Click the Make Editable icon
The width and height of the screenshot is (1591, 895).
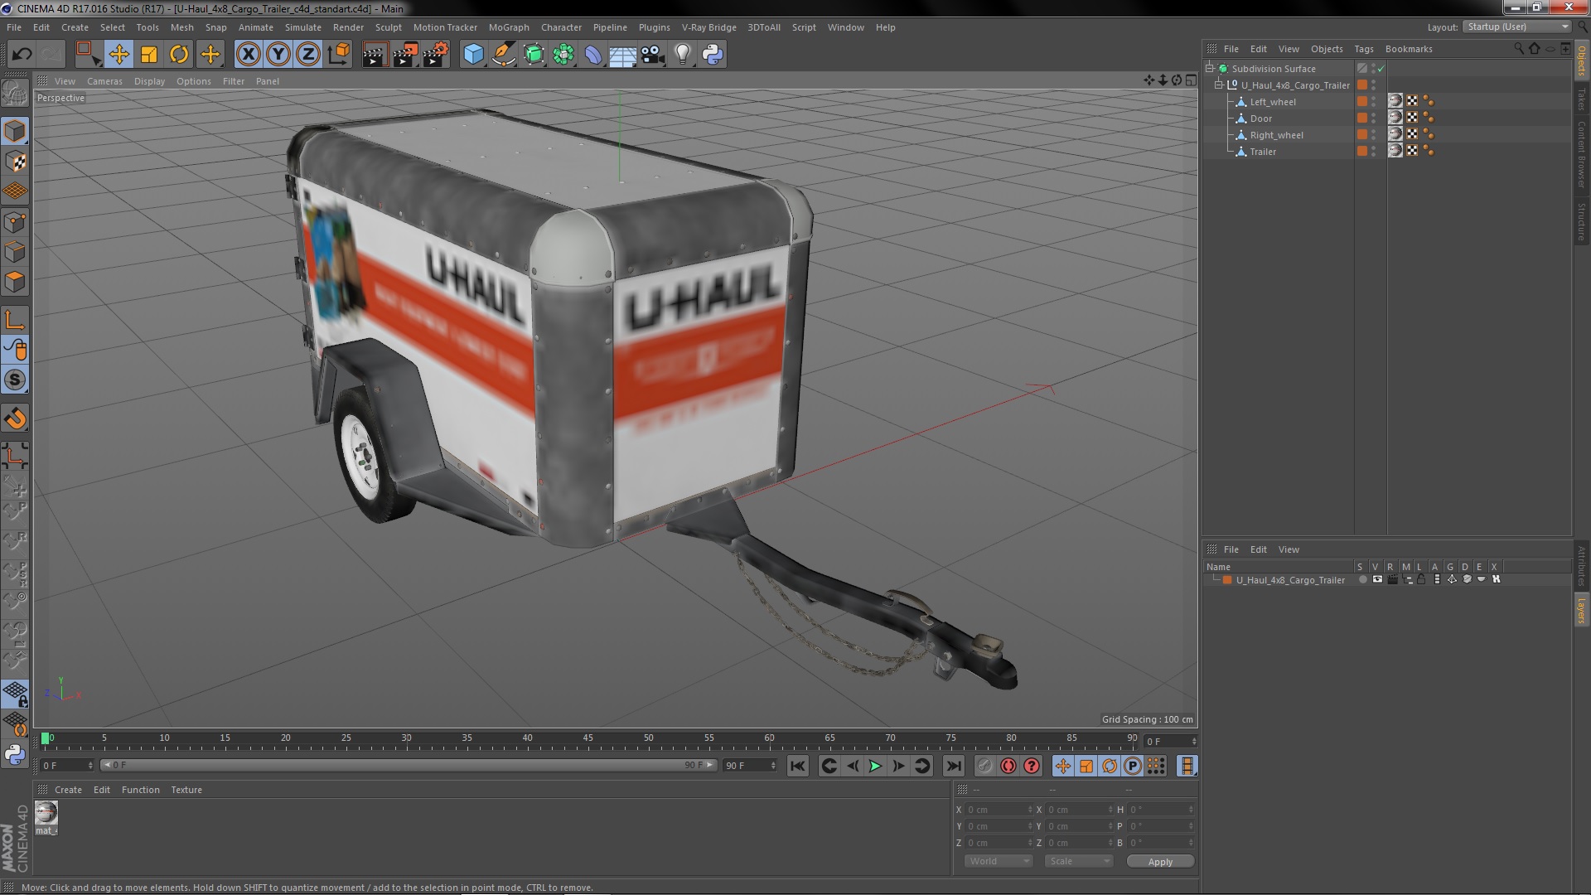tap(15, 94)
